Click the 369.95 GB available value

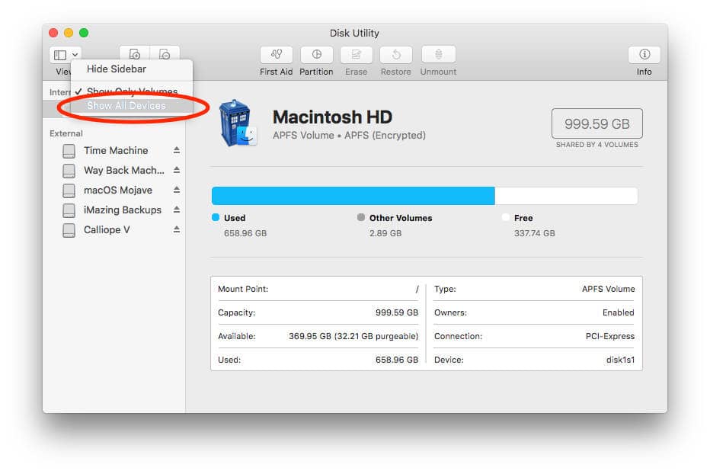tap(353, 336)
